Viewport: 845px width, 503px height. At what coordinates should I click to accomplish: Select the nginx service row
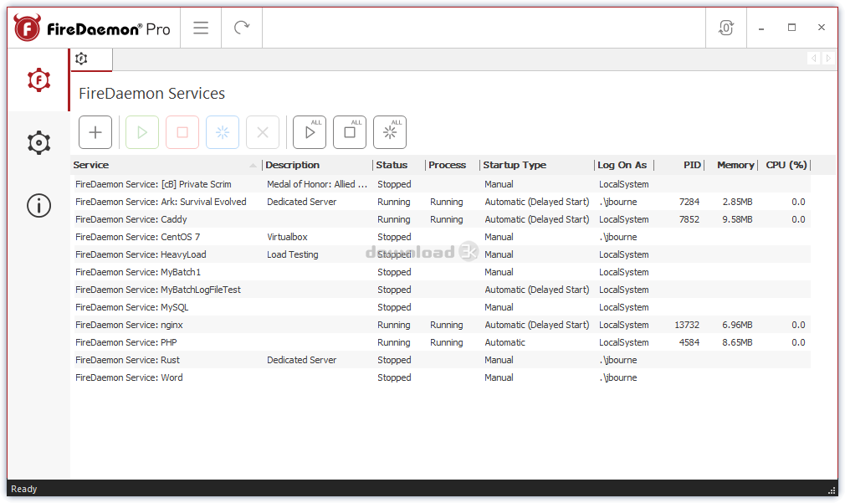click(129, 325)
